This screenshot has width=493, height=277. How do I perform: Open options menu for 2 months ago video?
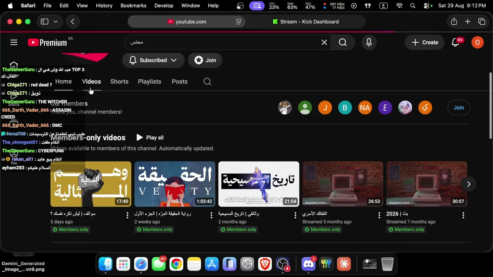coord(295,215)
